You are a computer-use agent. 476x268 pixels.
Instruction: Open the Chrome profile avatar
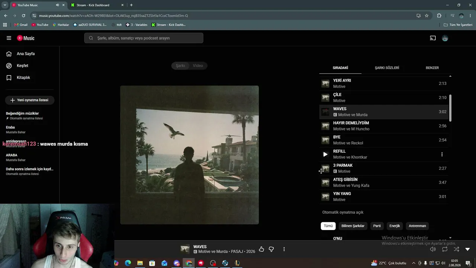(x=461, y=16)
